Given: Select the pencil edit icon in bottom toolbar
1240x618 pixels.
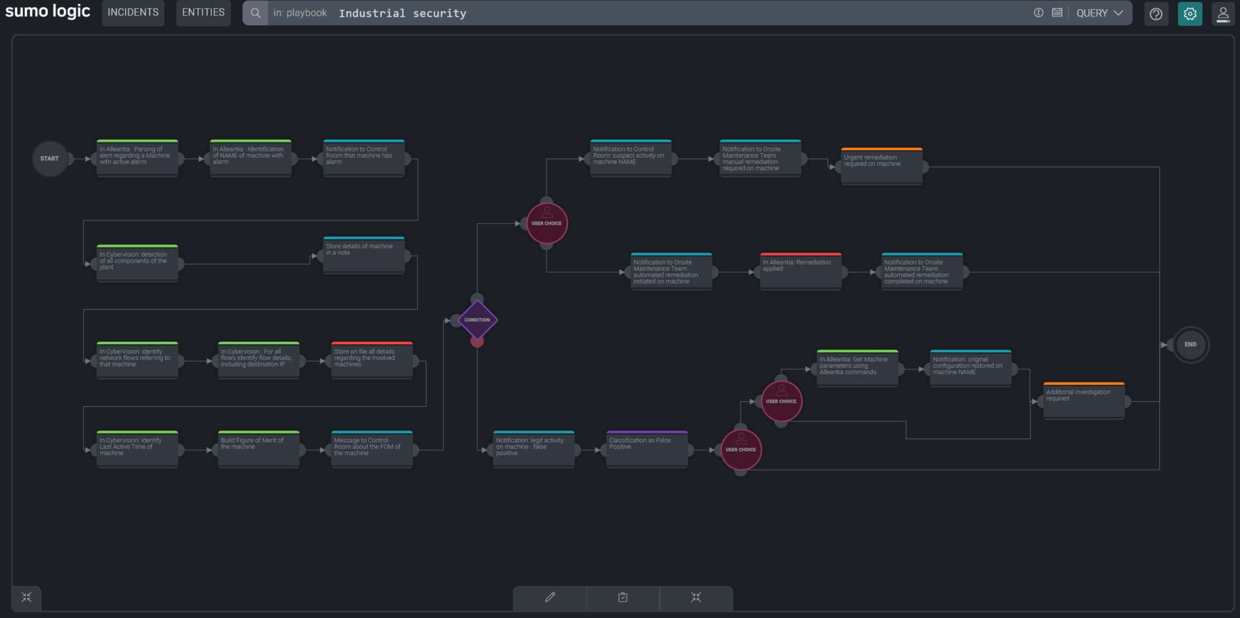Looking at the screenshot, I should [x=549, y=597].
